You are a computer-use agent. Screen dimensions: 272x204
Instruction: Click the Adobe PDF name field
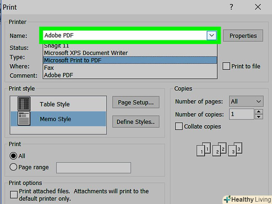tap(125, 35)
